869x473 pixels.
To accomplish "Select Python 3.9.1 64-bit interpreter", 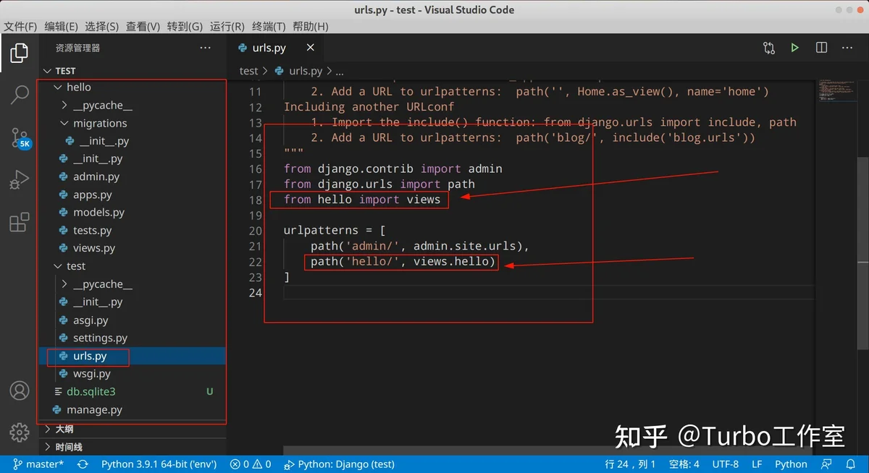I will pos(158,464).
